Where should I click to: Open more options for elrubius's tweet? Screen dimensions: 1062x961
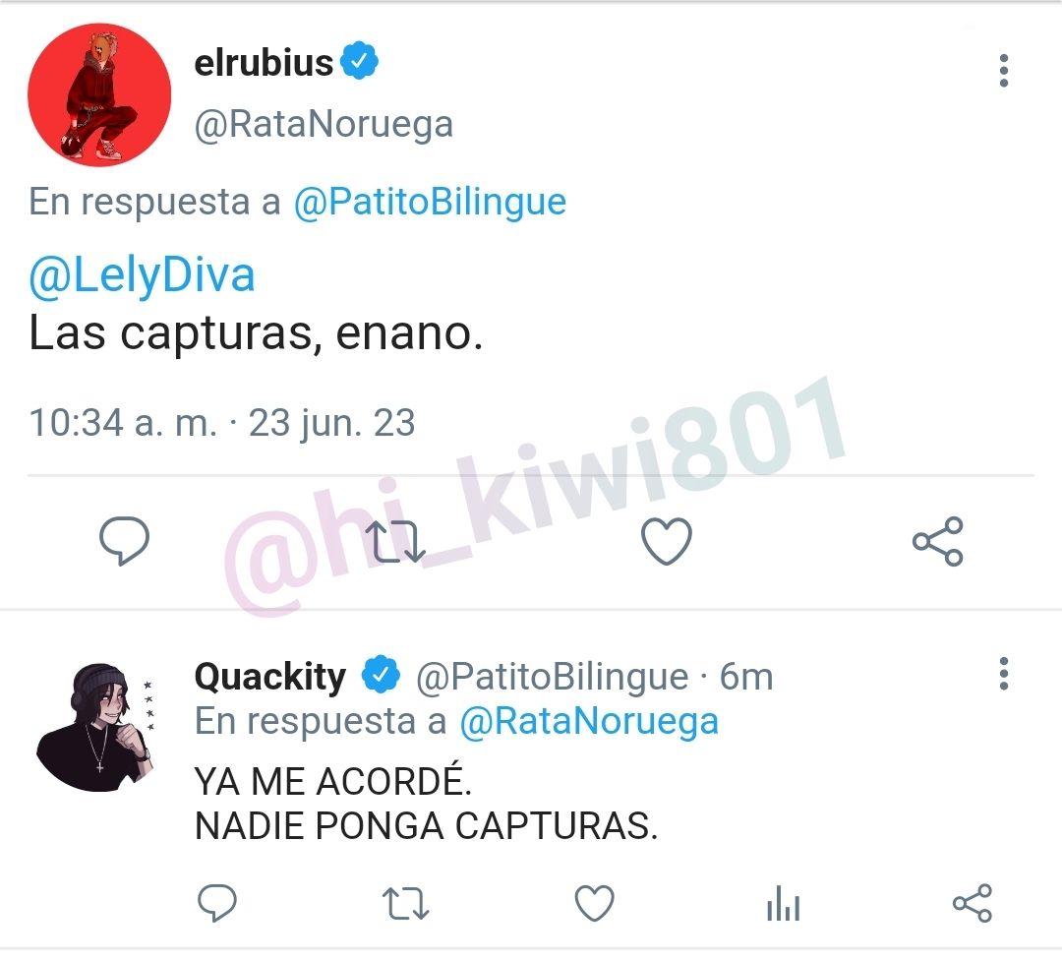1004,71
